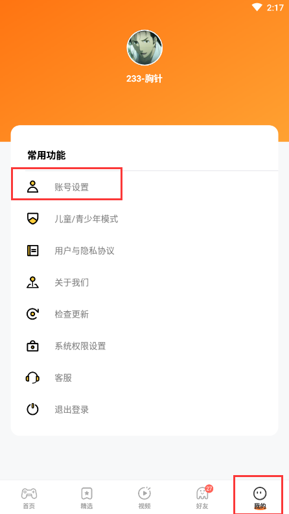The width and height of the screenshot is (289, 514).
Task: Tap the lock icon for 系统权限设置
Action: coord(32,346)
